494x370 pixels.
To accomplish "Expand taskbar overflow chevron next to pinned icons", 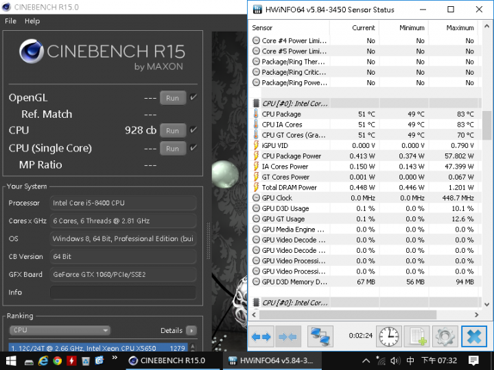I will (115, 358).
